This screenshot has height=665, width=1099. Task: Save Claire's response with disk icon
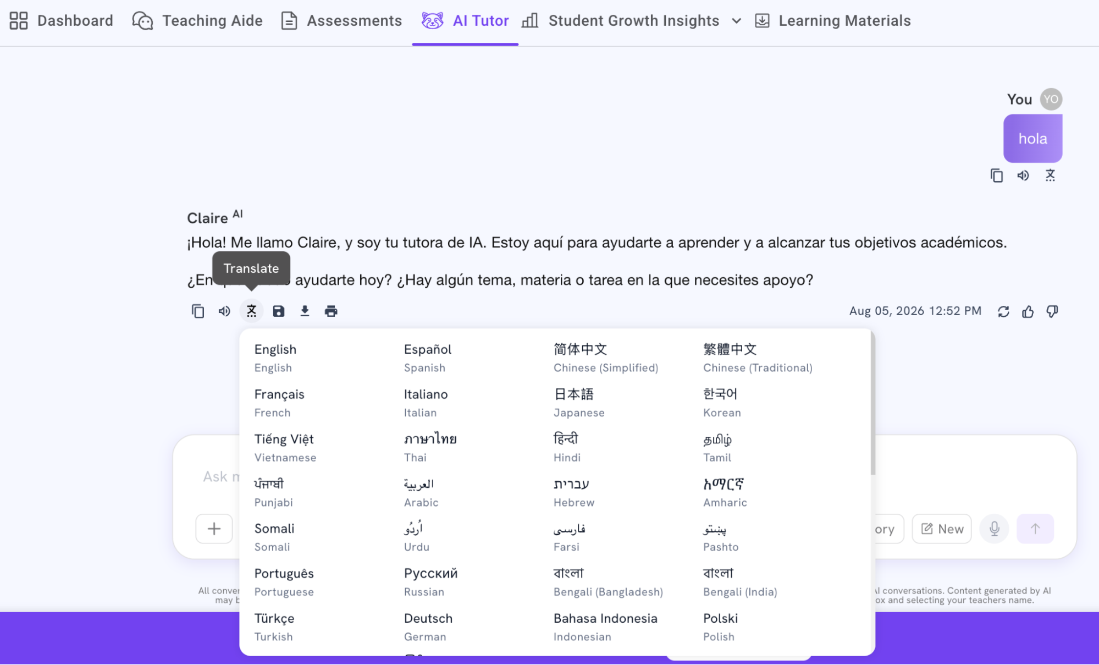279,311
